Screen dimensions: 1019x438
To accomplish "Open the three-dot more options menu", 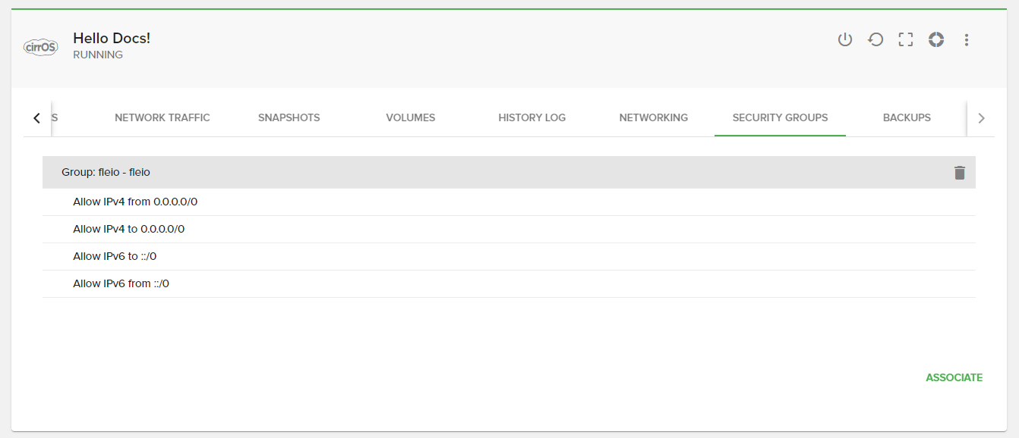I will 967,40.
